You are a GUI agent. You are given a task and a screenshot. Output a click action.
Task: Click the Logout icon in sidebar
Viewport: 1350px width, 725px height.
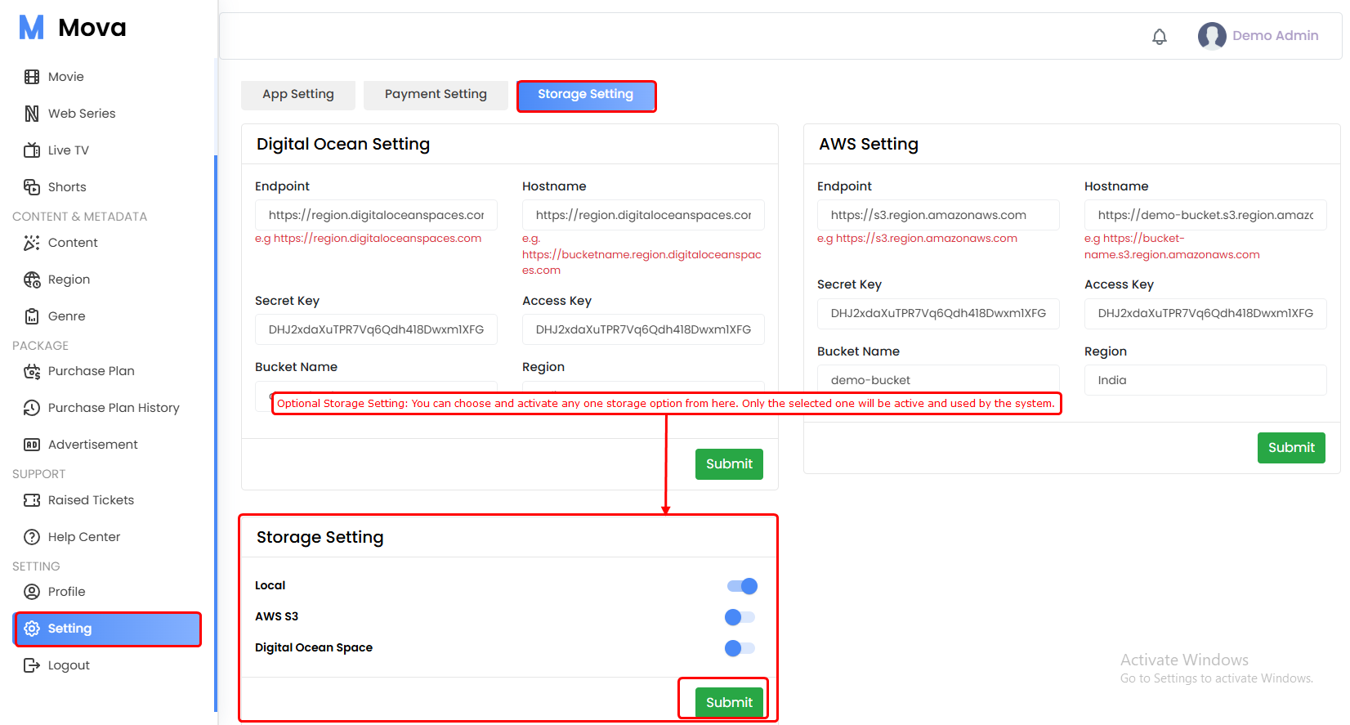point(32,665)
